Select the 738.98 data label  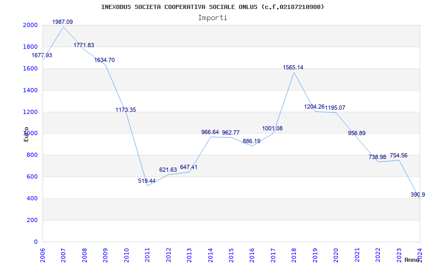377,157
